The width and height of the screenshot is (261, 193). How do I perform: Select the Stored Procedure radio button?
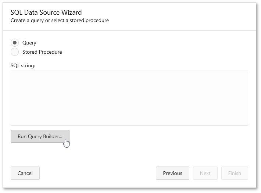click(15, 52)
